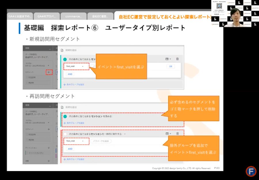Click the AND button in the exclude group
Viewport: 259px width, 180px height.
[x=70, y=149]
